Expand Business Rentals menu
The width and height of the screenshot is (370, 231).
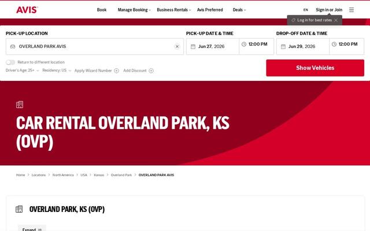coord(174,10)
